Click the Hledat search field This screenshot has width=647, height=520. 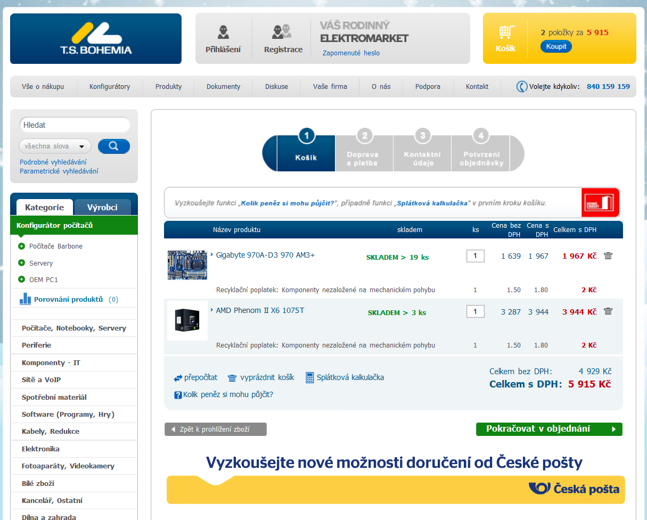(75, 125)
